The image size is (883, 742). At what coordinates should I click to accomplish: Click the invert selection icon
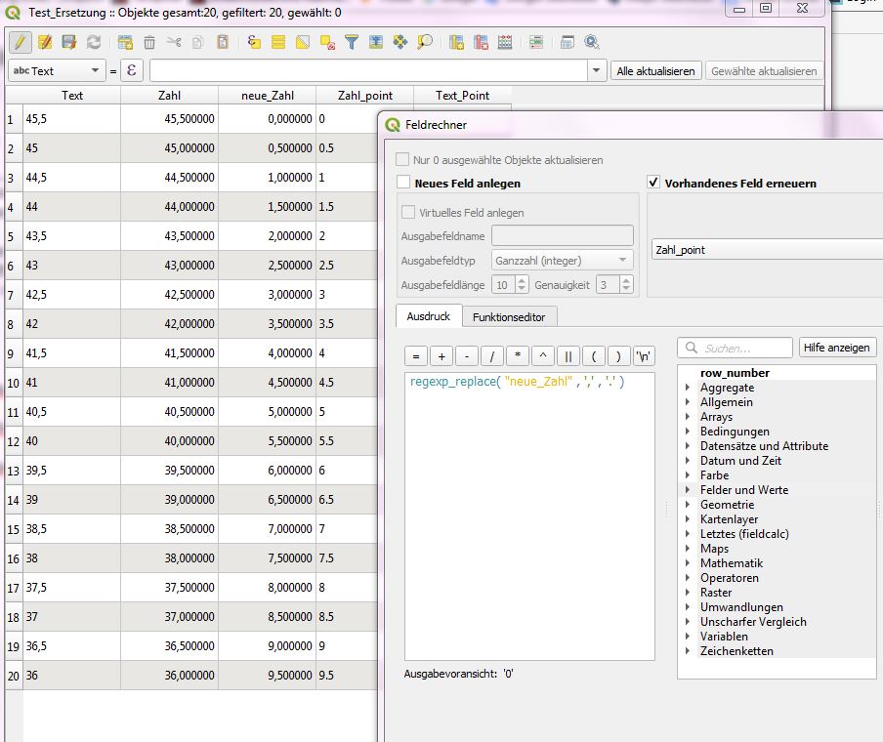pyautogui.click(x=303, y=42)
